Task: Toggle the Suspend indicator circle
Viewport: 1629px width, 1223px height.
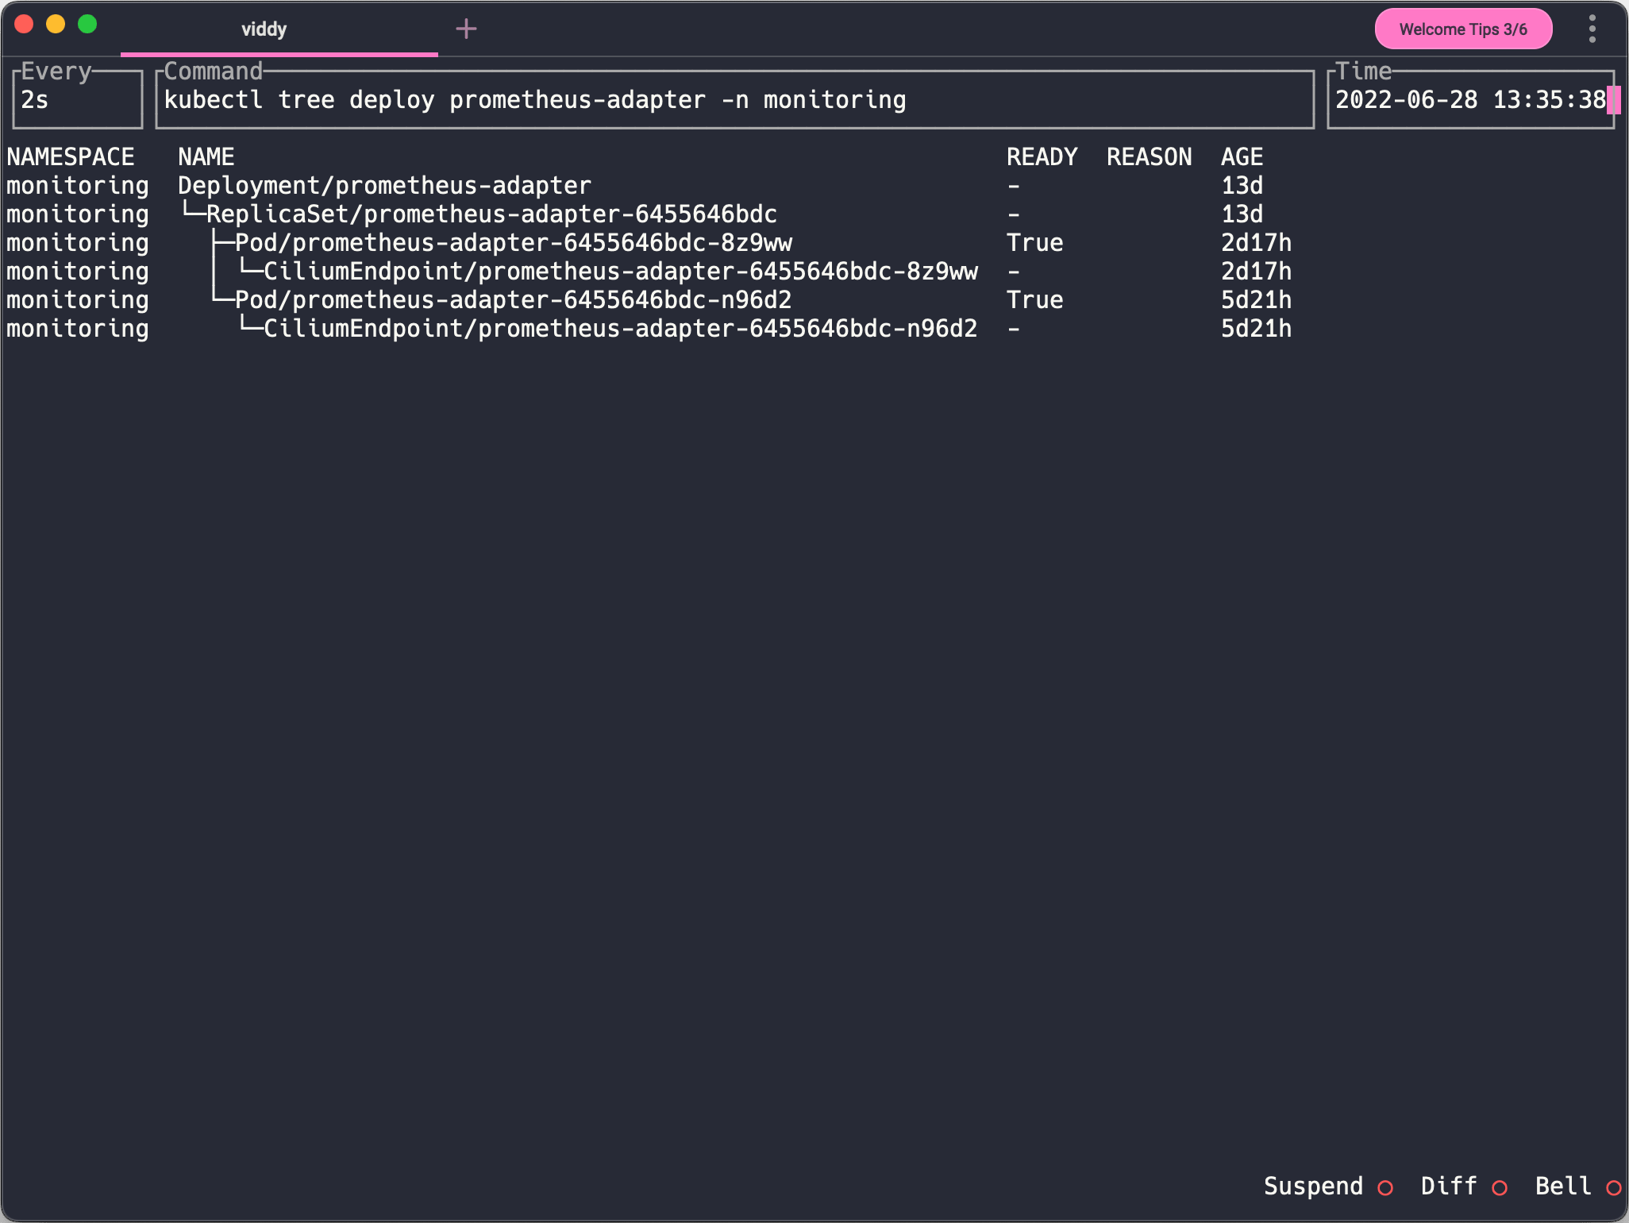Action: [1385, 1188]
